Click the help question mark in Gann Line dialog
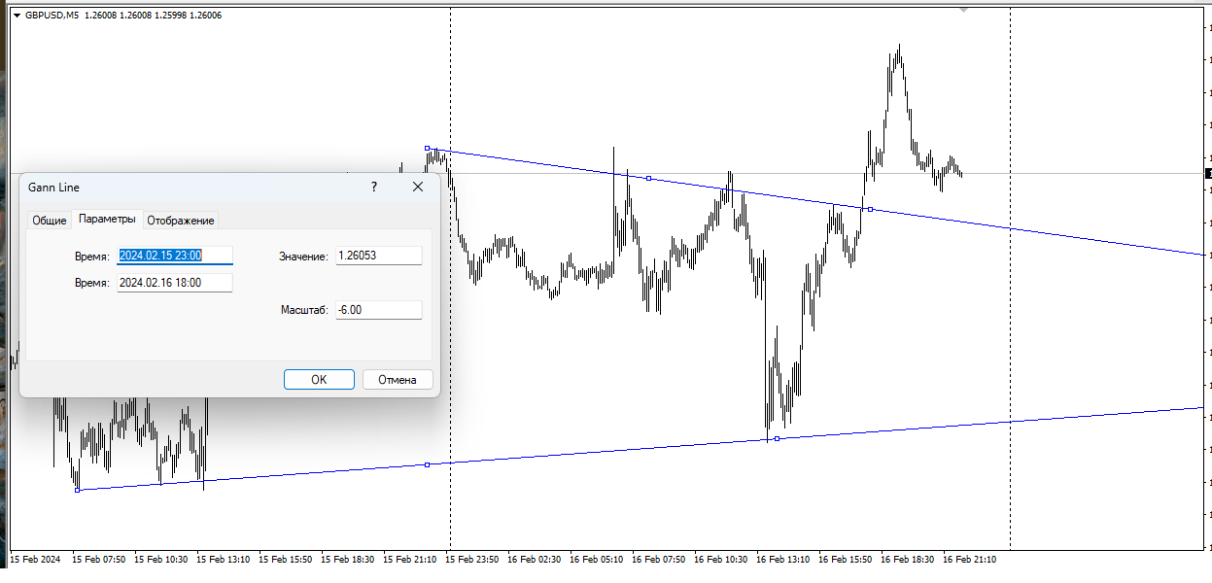1212x583 pixels. coord(374,187)
